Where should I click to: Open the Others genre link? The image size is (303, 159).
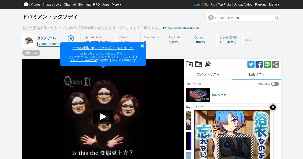pyautogui.click(x=199, y=42)
